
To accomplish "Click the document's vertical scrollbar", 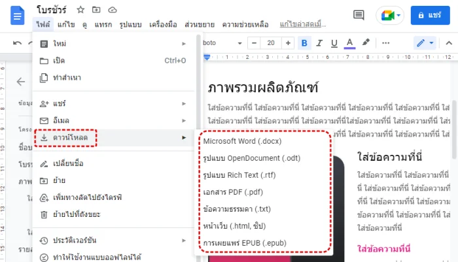I will (454, 129).
